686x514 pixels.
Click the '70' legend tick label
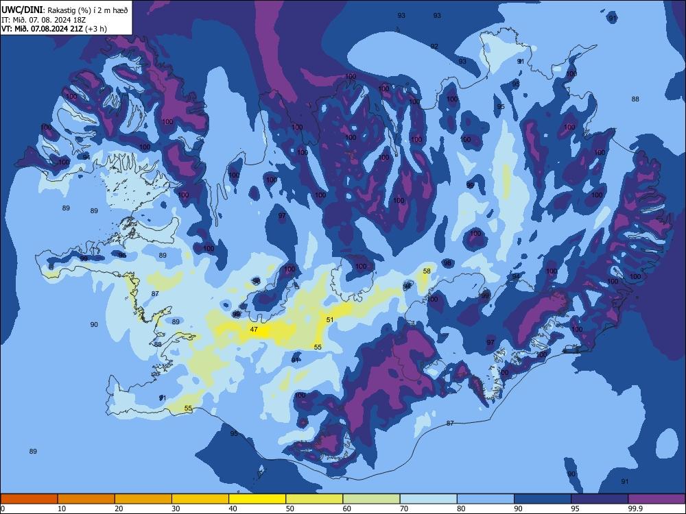coord(404,509)
